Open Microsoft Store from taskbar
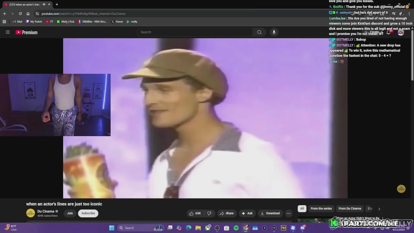 tap(226, 228)
